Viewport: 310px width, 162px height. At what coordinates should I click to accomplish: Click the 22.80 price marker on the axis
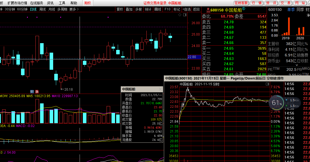[194, 57]
